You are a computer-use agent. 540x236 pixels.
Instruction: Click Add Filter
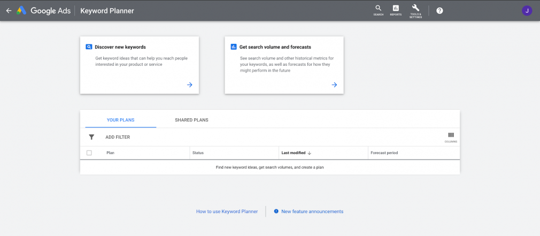[118, 137]
